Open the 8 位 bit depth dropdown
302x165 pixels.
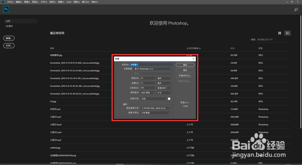pos(164,93)
